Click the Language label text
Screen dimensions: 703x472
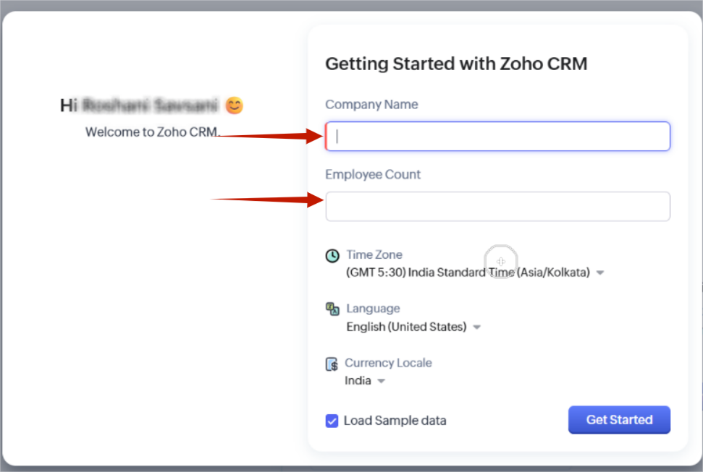[373, 309]
